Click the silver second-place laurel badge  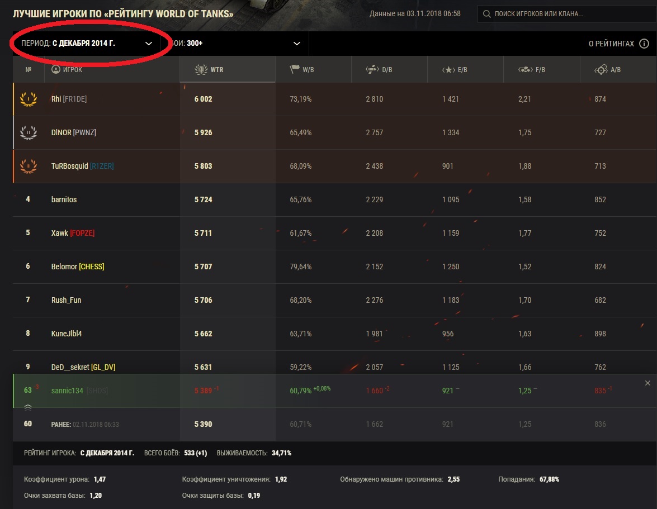(29, 132)
